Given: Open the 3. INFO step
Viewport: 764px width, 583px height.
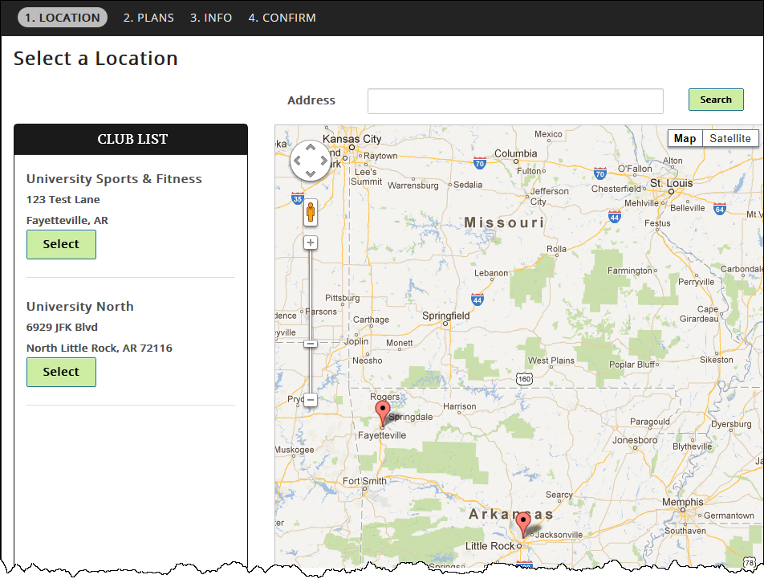Looking at the screenshot, I should click(x=211, y=18).
